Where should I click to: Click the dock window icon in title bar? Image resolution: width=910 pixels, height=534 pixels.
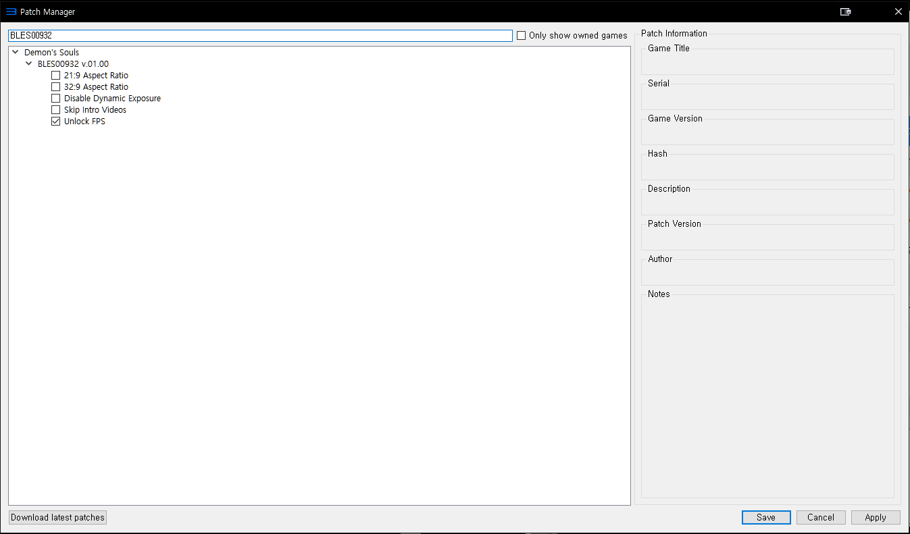[x=845, y=11]
